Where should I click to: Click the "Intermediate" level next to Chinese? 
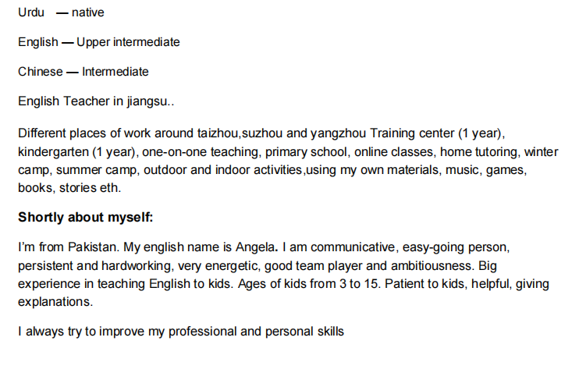tap(115, 72)
